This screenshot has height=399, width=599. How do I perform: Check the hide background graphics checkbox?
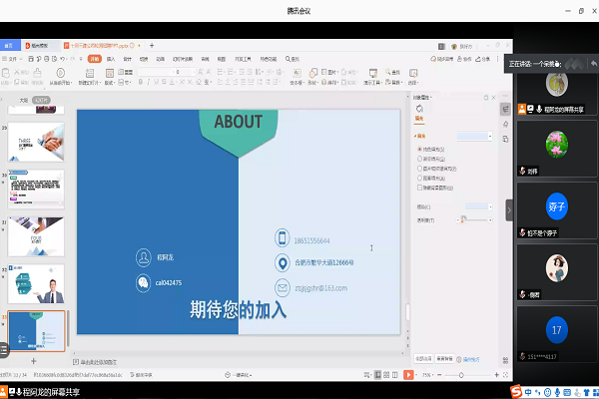(418, 186)
